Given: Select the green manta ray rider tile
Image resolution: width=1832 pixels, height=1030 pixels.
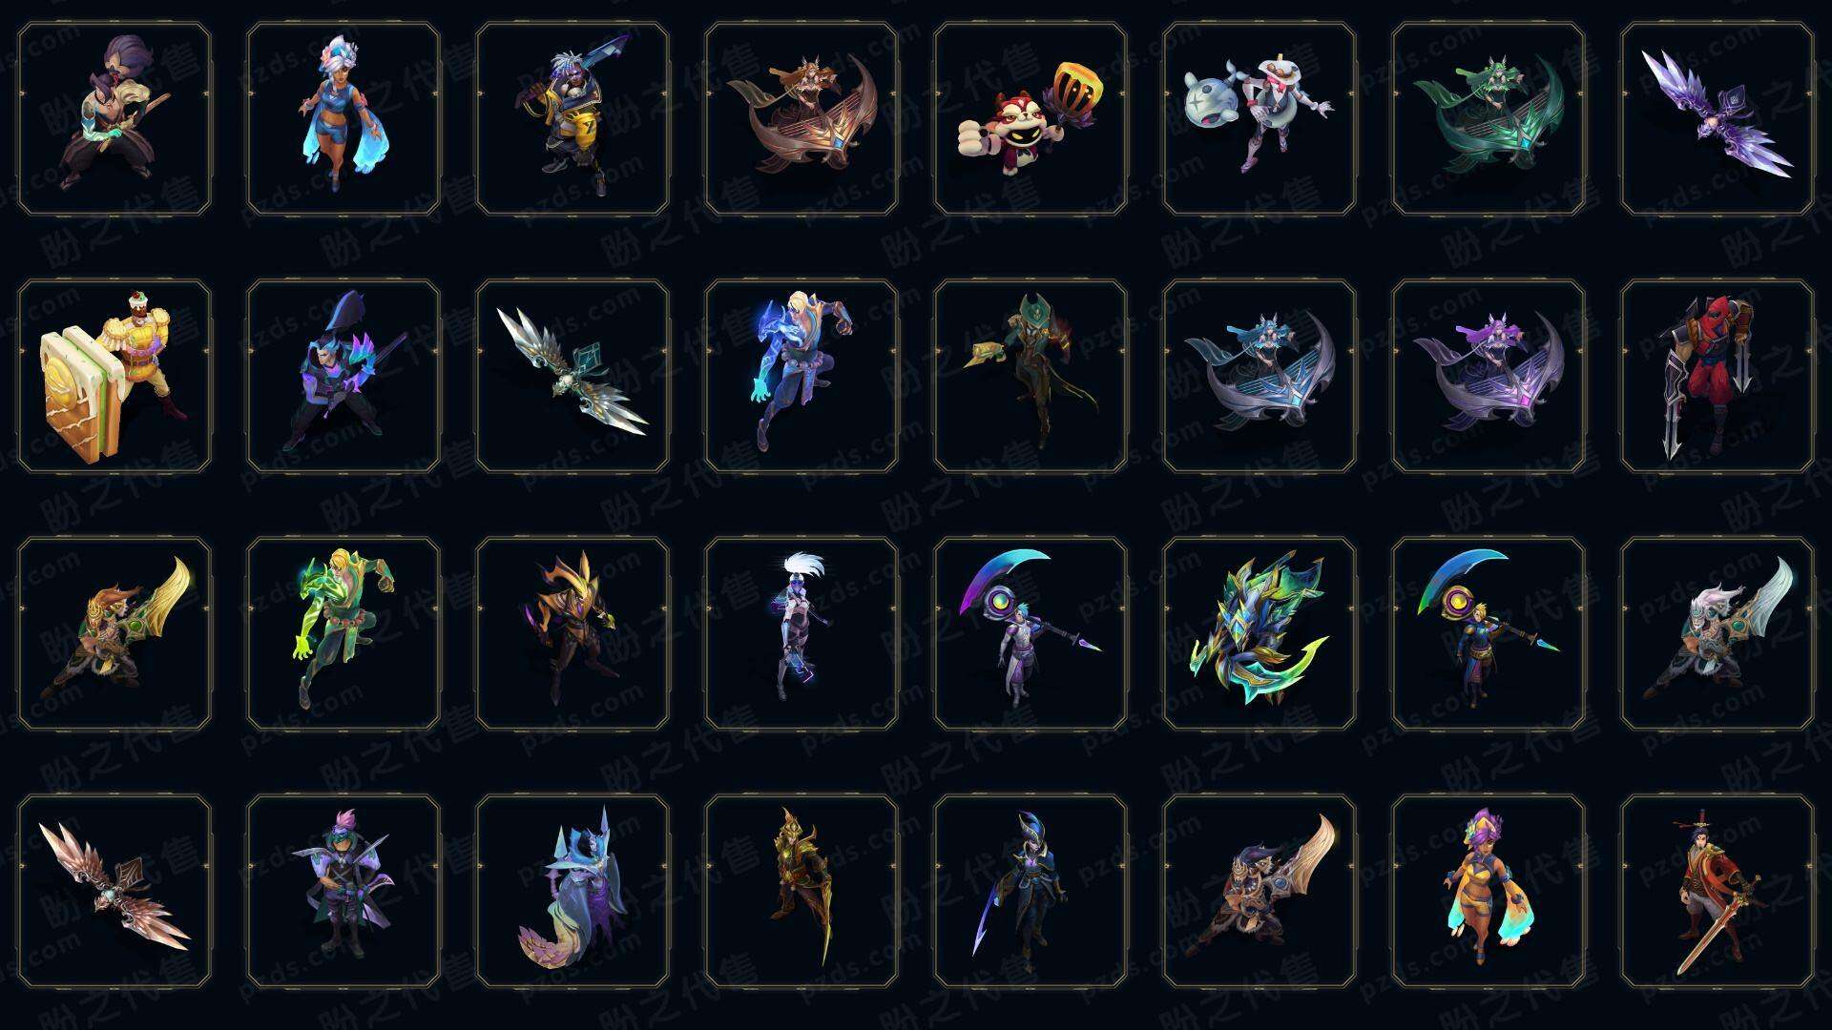Looking at the screenshot, I should 1488,119.
